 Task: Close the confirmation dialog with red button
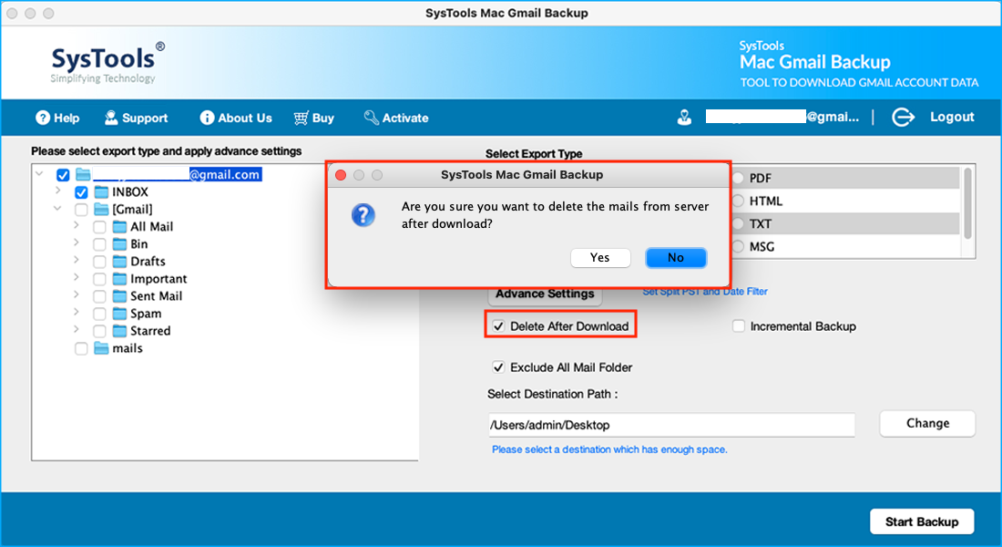(x=341, y=175)
